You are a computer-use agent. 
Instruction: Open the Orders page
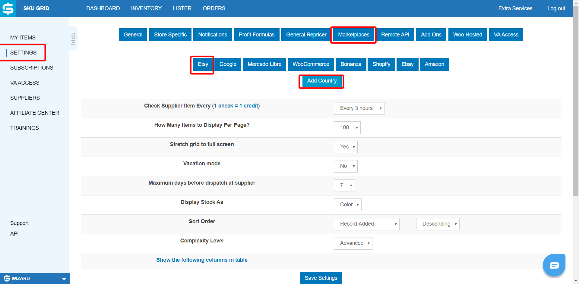[x=214, y=8]
